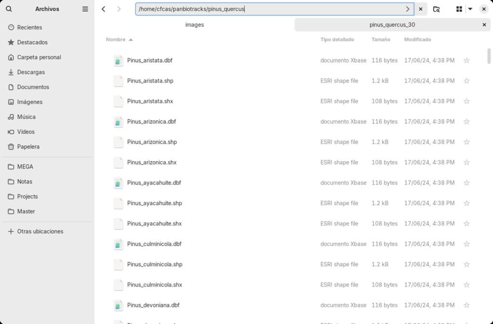The image size is (493, 324).
Task: Switch to grid view
Action: [459, 9]
